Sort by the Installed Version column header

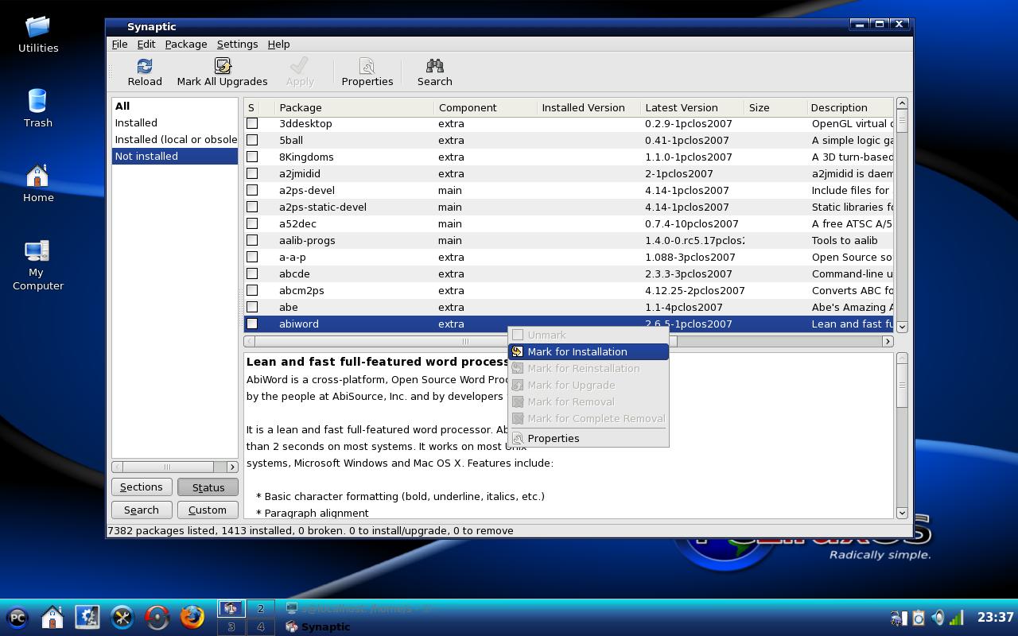coord(589,107)
